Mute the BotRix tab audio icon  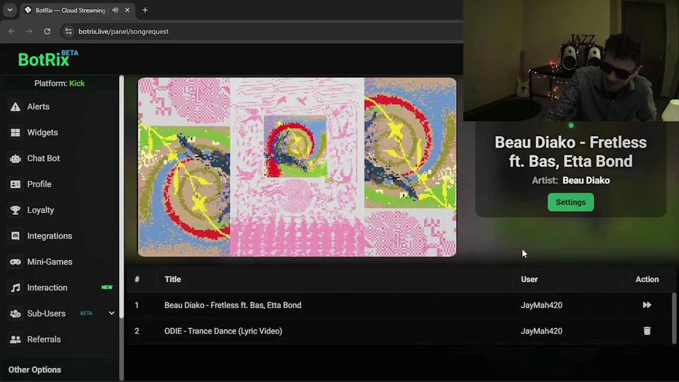[x=115, y=10]
